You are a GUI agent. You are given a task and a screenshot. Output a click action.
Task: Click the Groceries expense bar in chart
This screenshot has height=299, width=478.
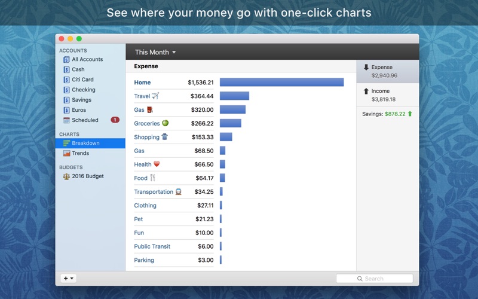(x=231, y=123)
